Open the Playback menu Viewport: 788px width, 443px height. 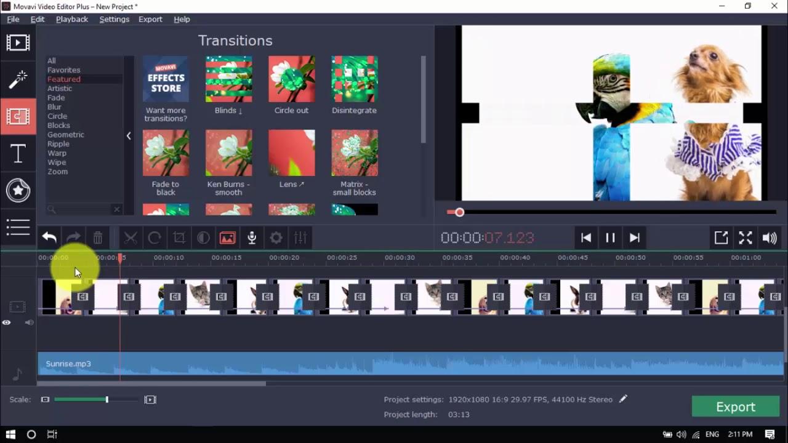pos(71,19)
